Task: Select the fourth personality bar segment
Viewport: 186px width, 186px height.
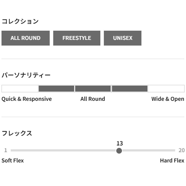Action: [x=130, y=89]
